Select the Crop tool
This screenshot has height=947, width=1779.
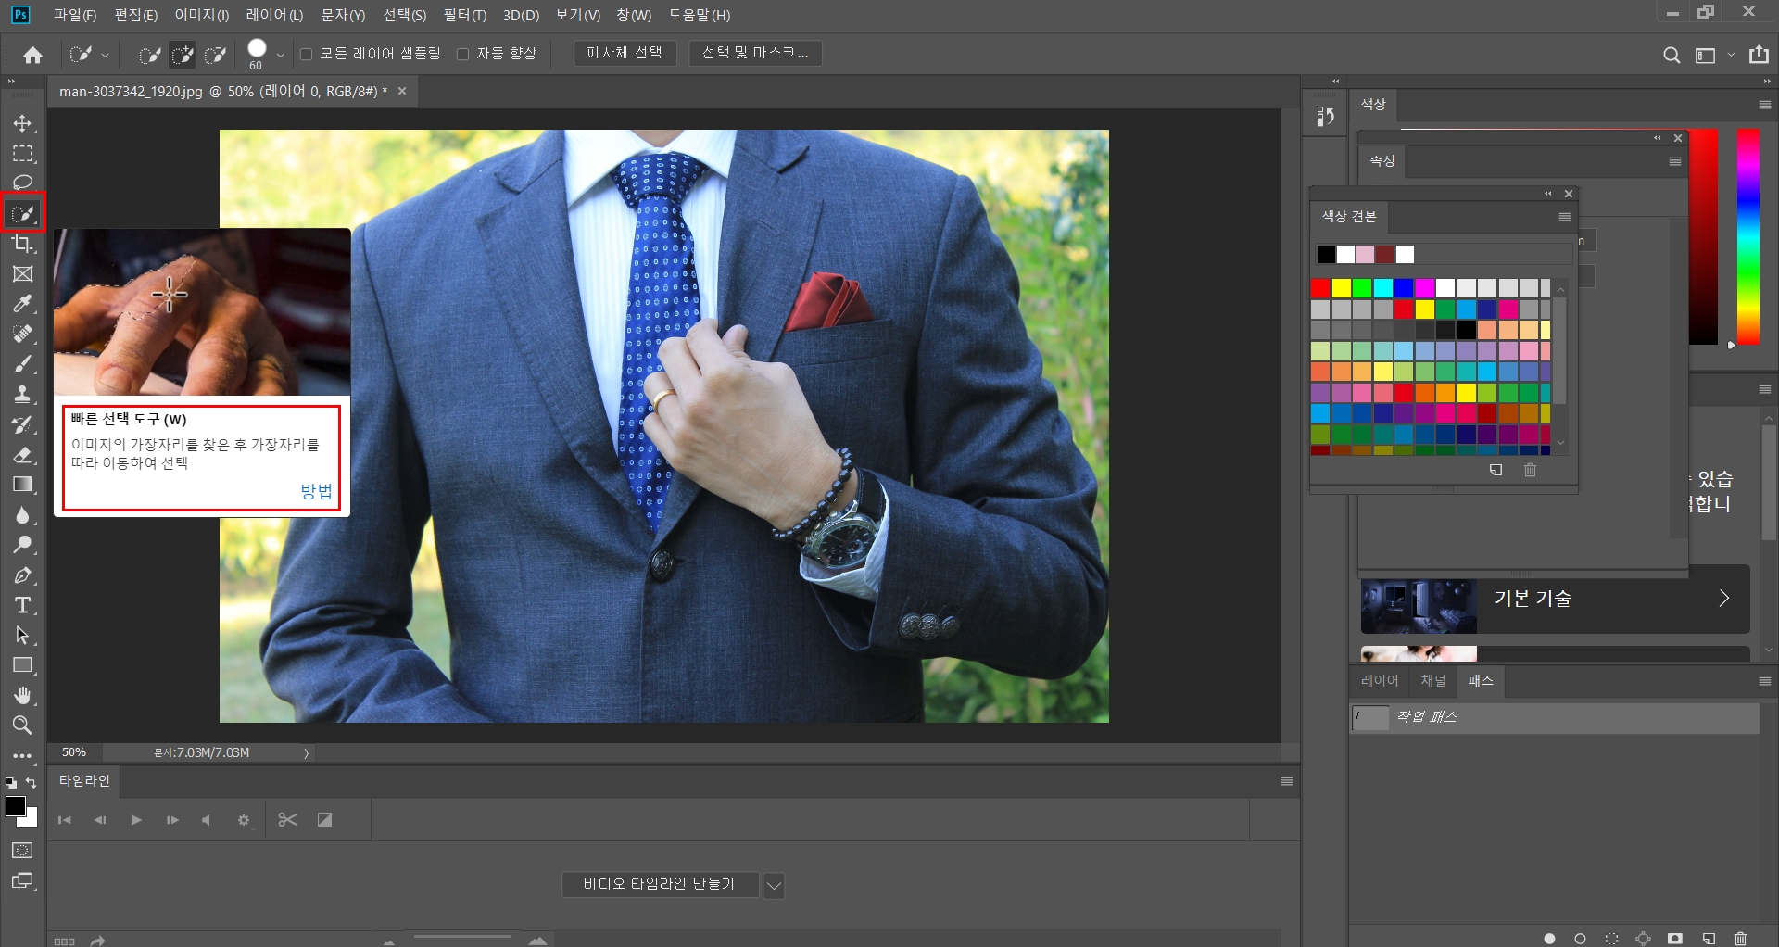pyautogui.click(x=22, y=244)
